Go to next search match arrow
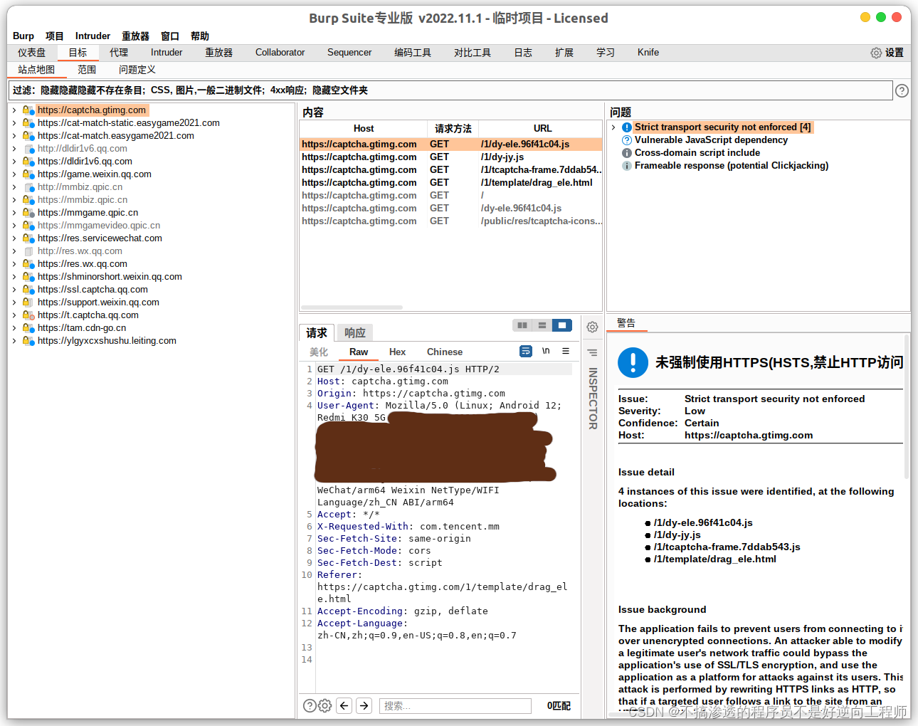Screen dimensions: 918x726 point(364,705)
